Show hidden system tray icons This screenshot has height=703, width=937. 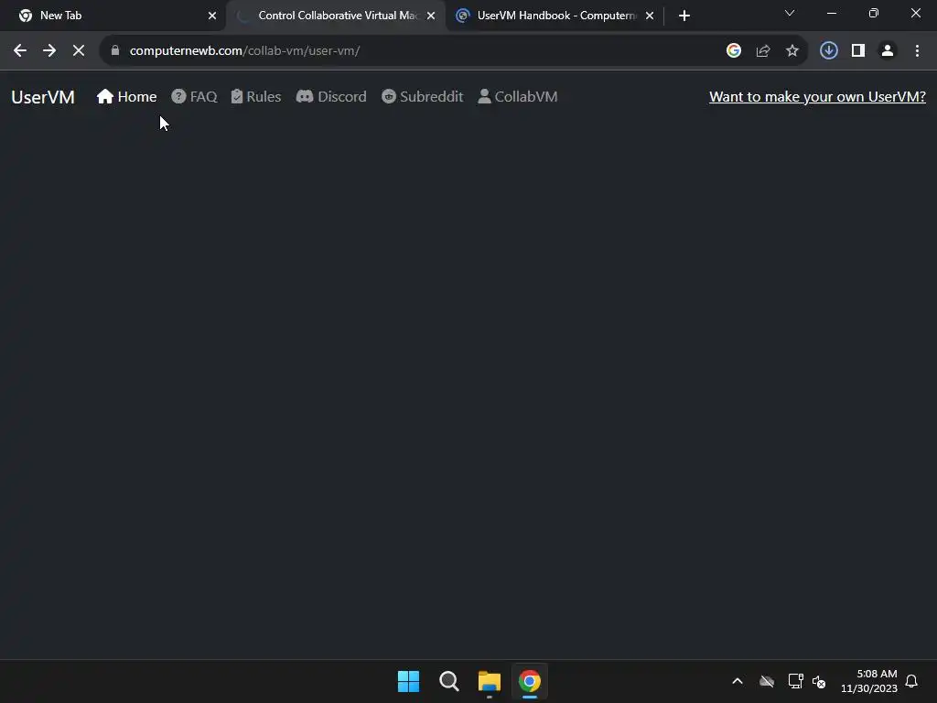[x=738, y=681]
